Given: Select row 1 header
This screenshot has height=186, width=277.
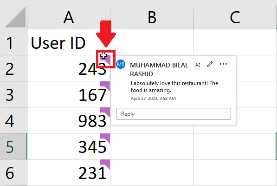Looking at the screenshot, I should click(13, 42).
